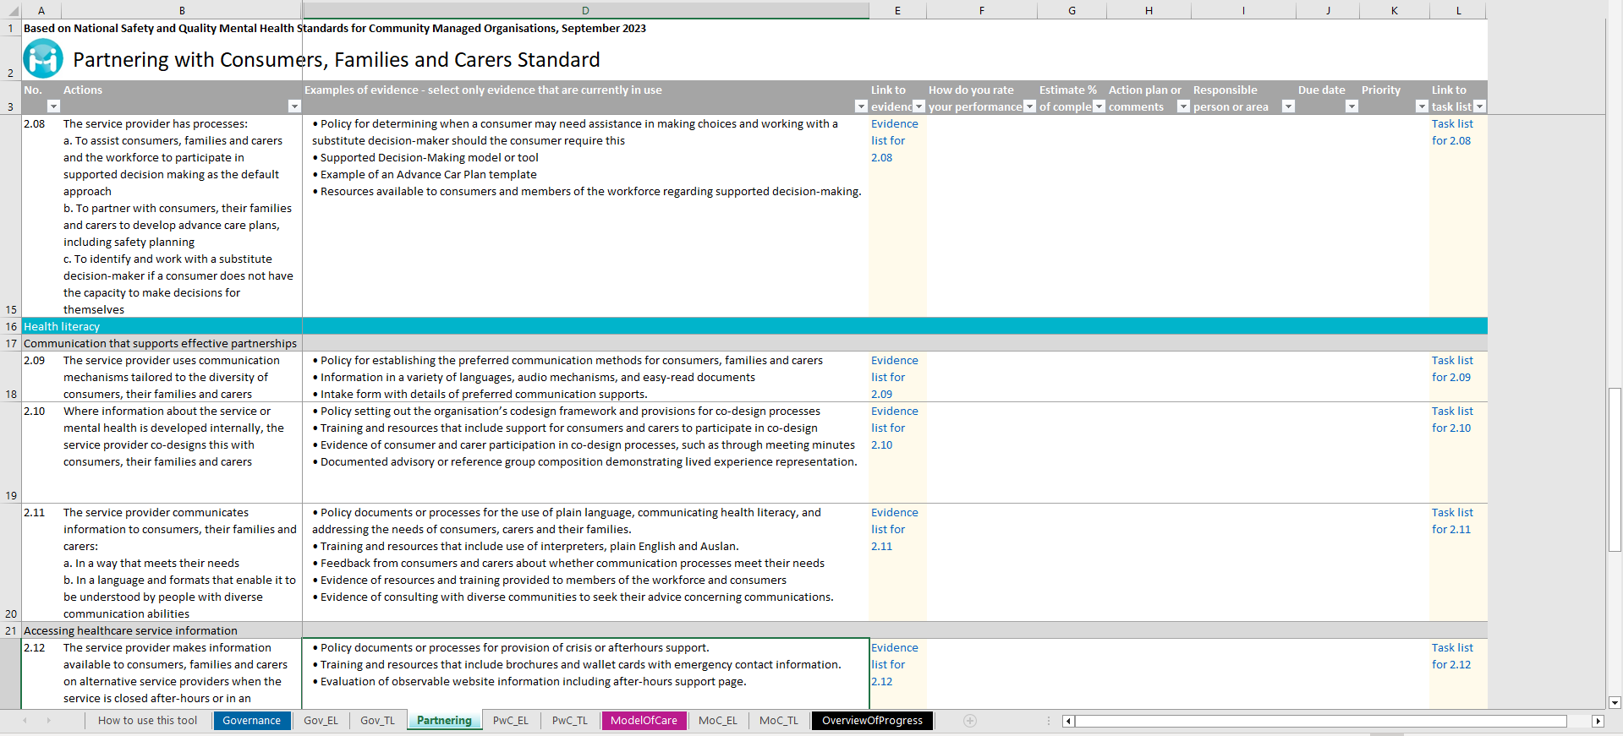
Task: Click the horizontal scrollbar right arrow
Action: 1598,721
